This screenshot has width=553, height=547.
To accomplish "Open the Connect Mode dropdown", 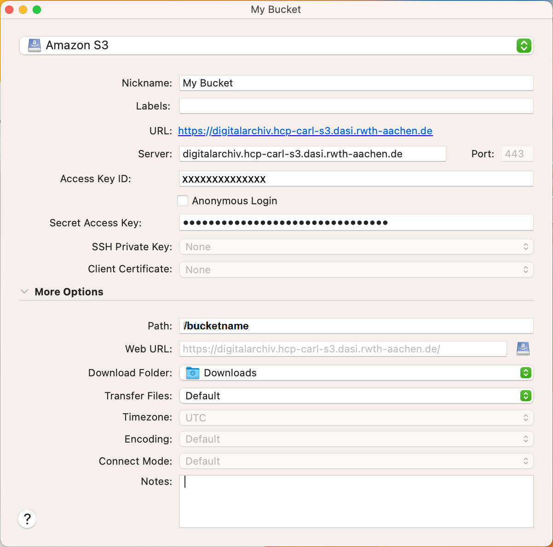I will click(356, 461).
